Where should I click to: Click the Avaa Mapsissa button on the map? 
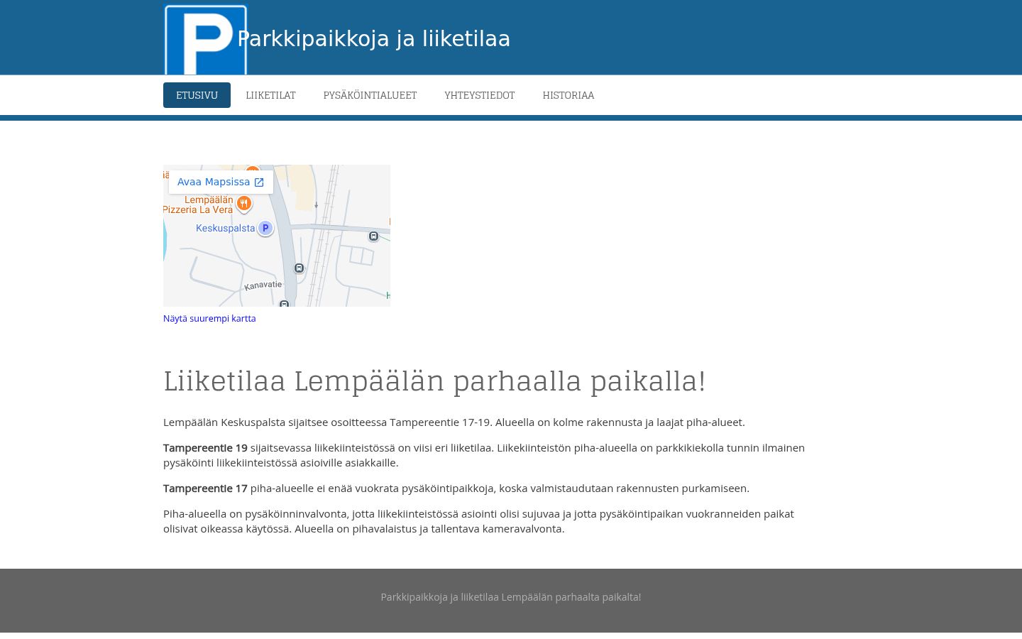pos(221,182)
